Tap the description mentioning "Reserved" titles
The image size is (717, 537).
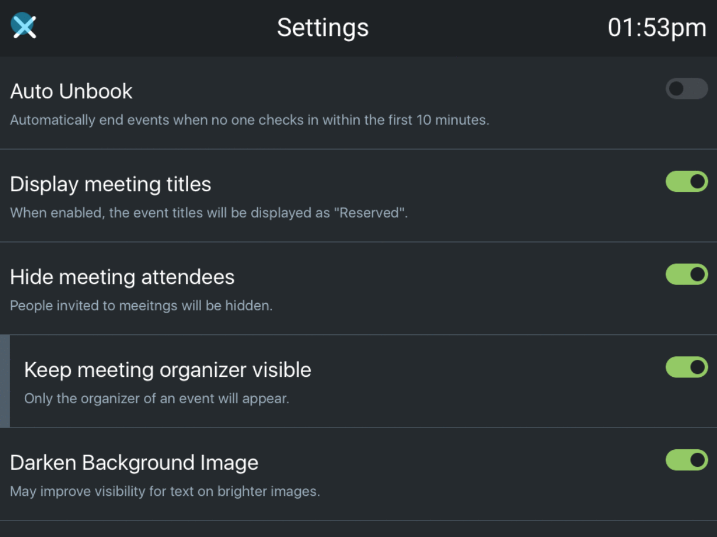(209, 213)
